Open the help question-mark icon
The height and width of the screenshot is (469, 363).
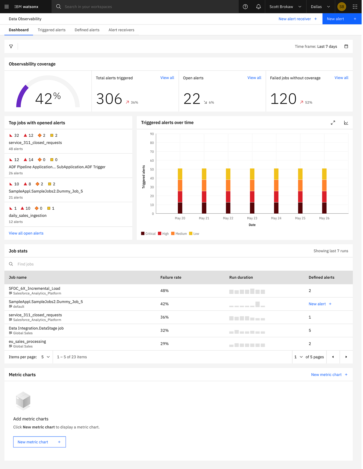coord(245,7)
